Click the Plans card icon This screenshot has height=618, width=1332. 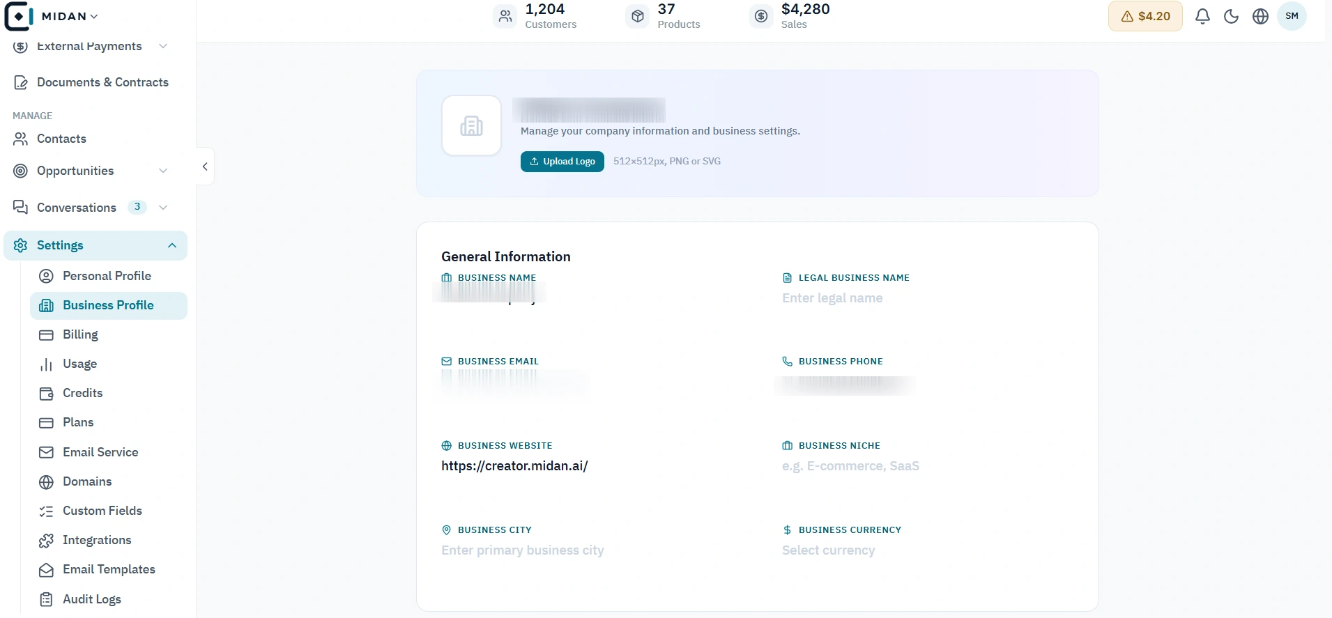tap(46, 423)
